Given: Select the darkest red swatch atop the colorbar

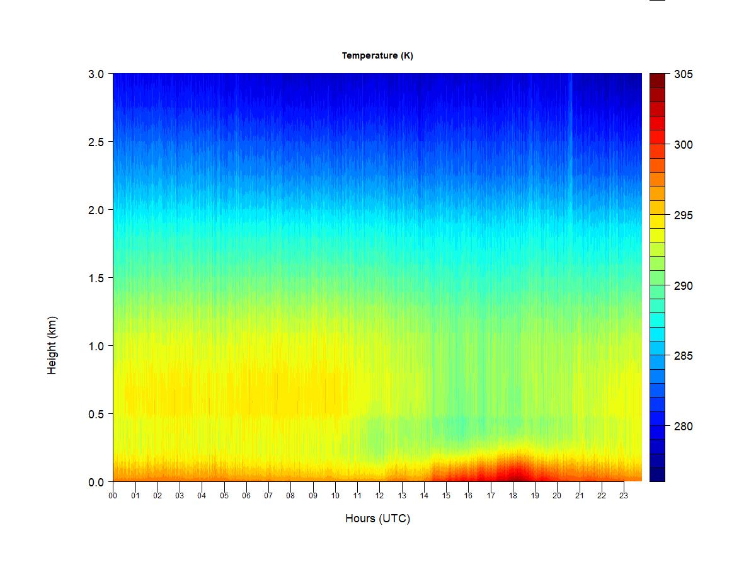Looking at the screenshot, I should click(657, 80).
